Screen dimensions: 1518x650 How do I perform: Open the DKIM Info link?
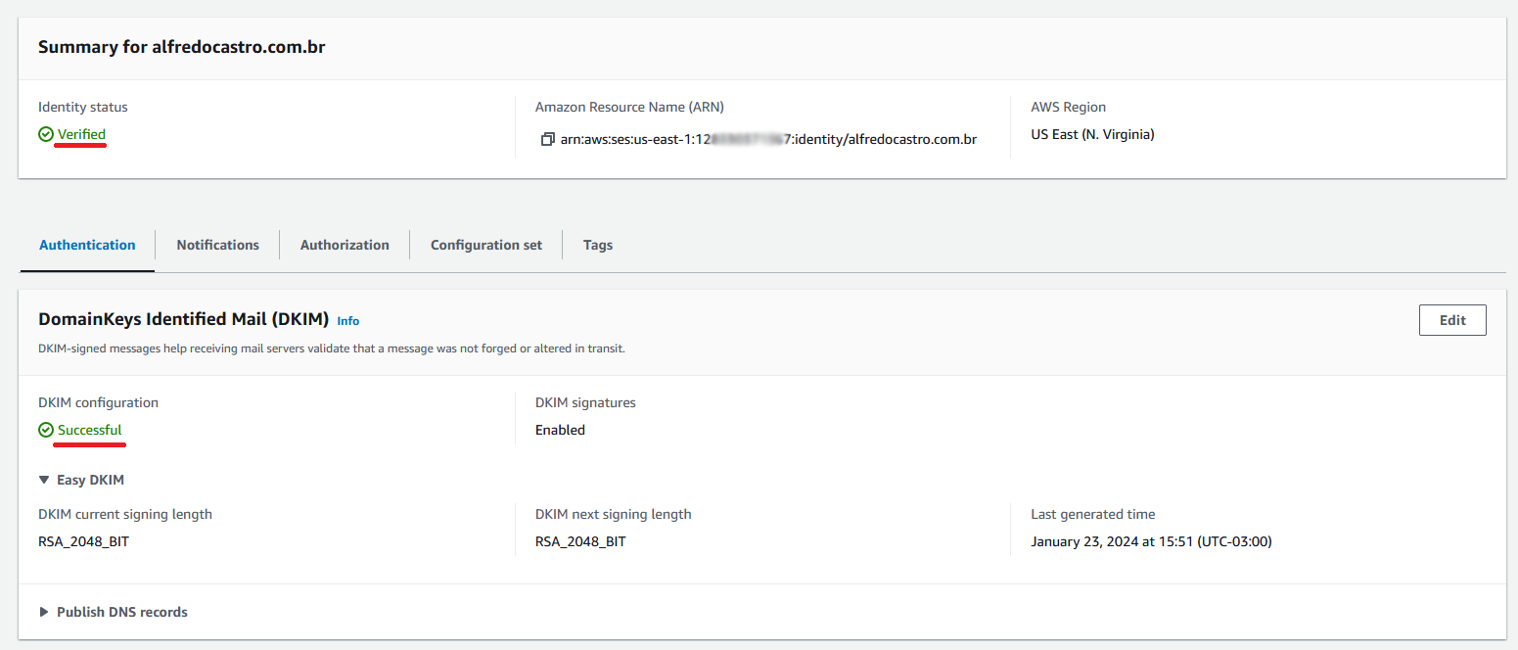click(348, 321)
